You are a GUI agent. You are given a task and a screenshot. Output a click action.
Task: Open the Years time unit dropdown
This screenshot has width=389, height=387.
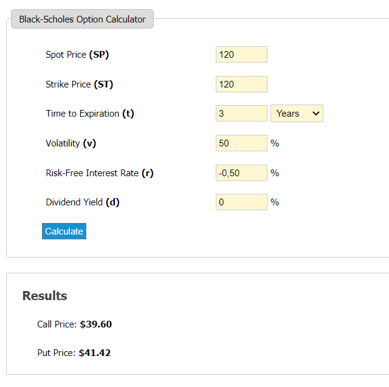coord(297,114)
